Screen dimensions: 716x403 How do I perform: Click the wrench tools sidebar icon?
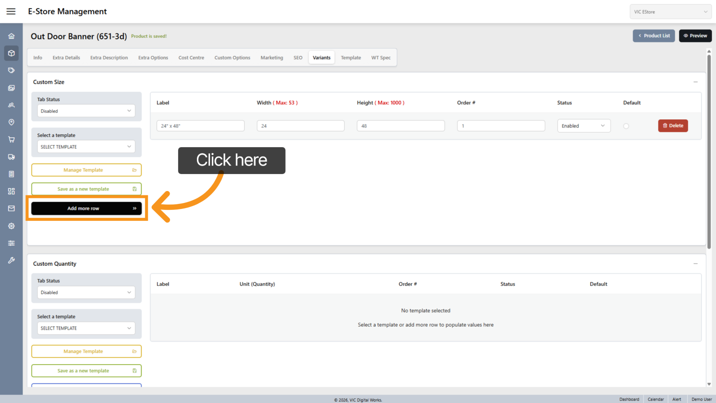pos(12,260)
